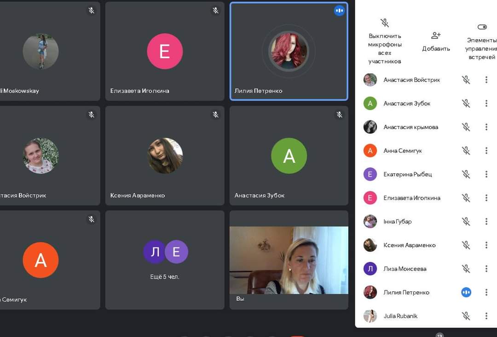The width and height of the screenshot is (497, 337).
Task: Click muted mic icon on Анастасия Зубок tile
Action: coord(339,115)
